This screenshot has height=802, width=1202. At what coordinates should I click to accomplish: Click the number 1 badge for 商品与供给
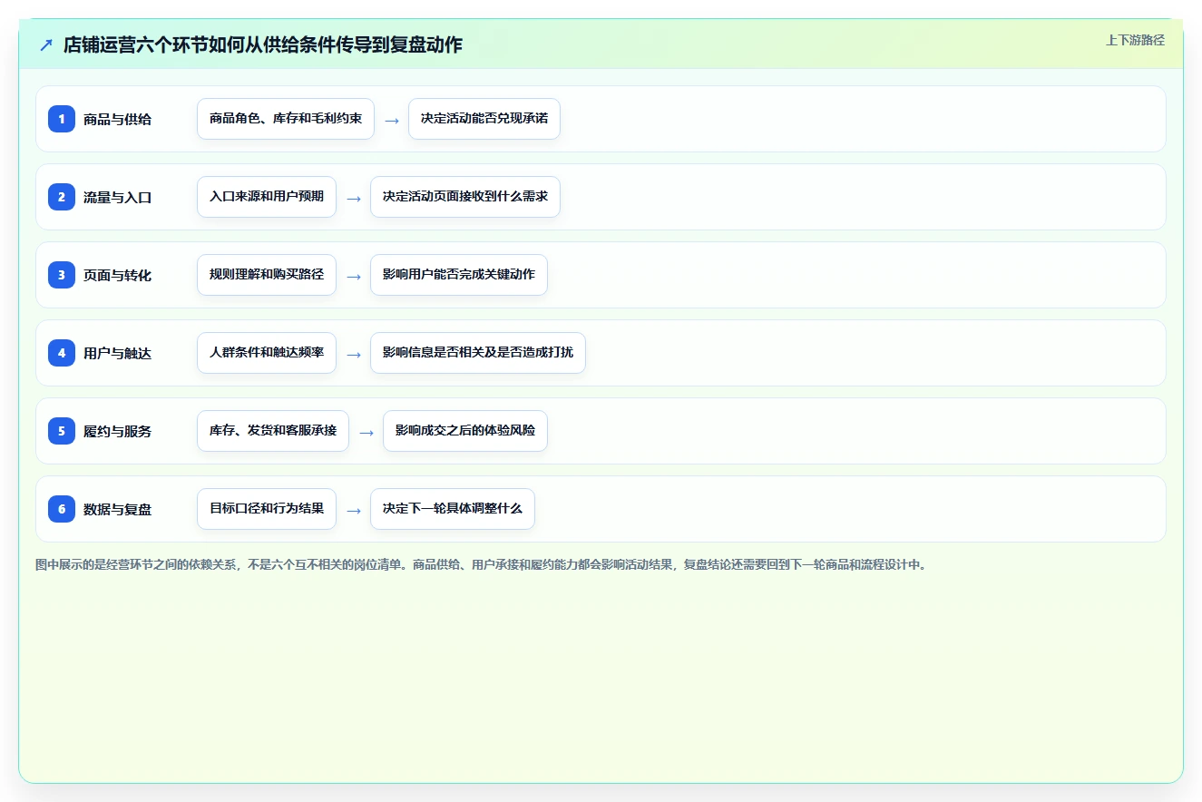click(x=62, y=118)
